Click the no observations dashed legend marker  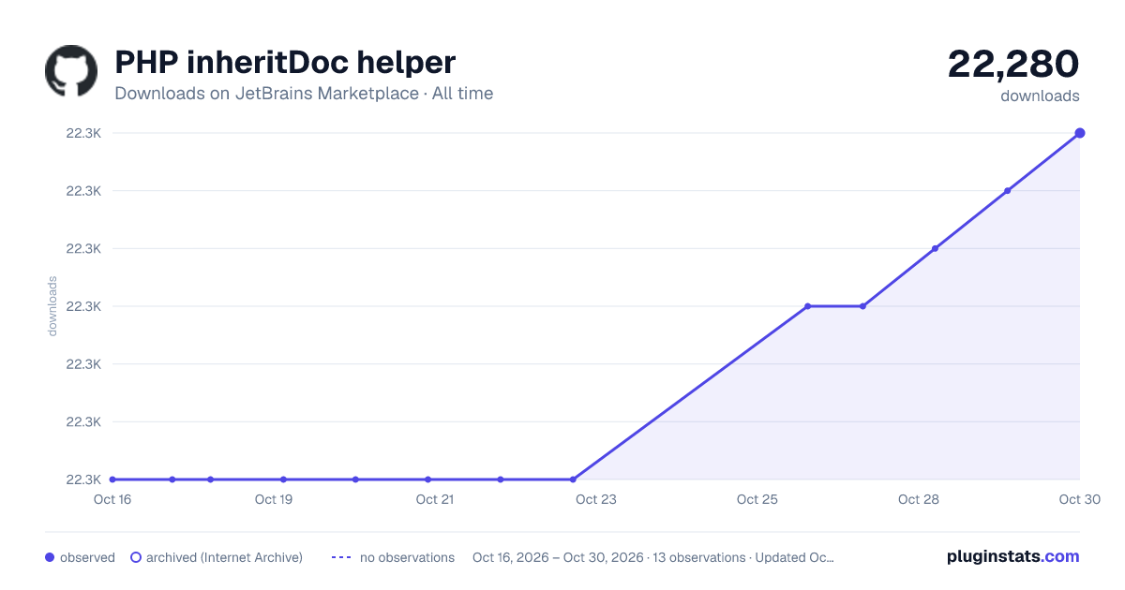341,557
